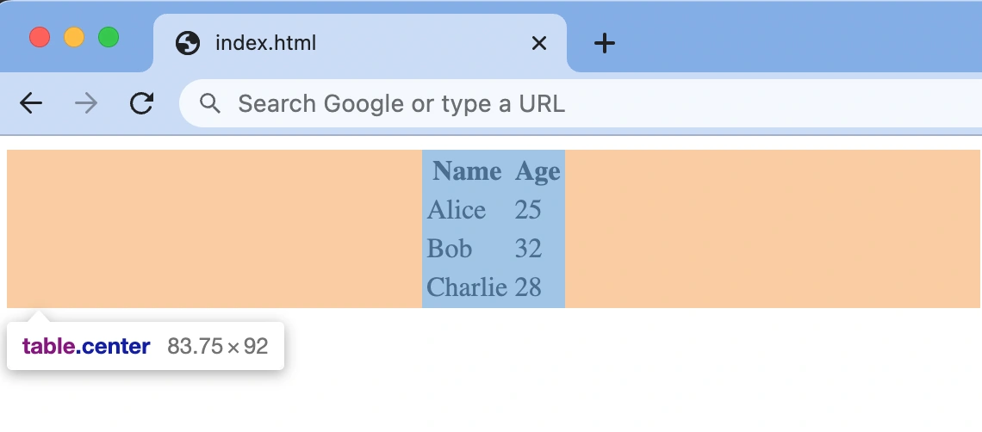Close the index.html tab
Image resolution: width=982 pixels, height=432 pixels.
click(x=539, y=43)
